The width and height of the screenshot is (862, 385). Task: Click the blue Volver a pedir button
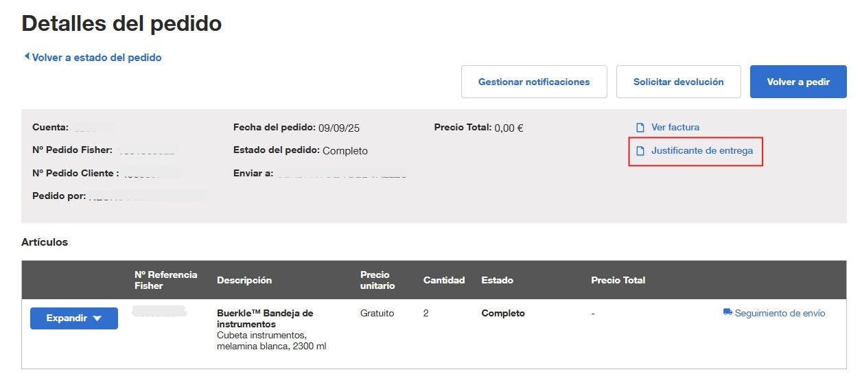coord(798,82)
